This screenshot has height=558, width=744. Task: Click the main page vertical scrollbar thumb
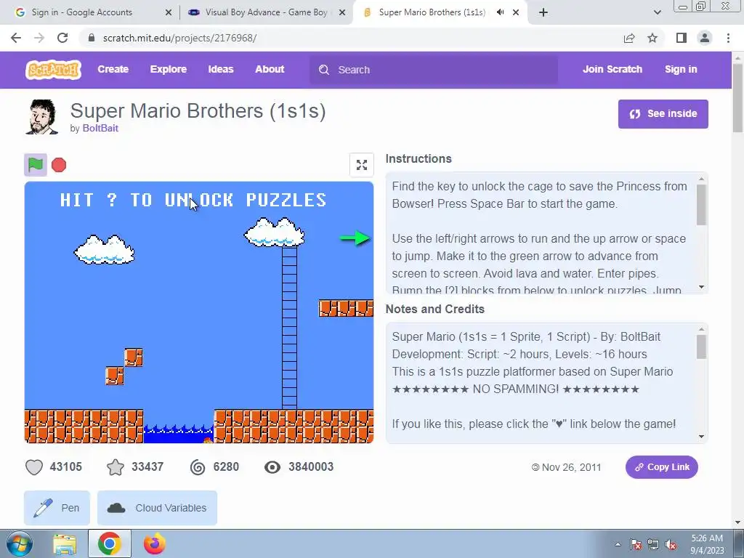click(738, 98)
